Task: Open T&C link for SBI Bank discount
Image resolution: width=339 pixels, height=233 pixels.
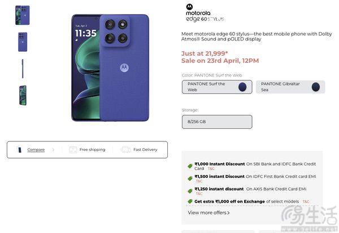Action: [211, 169]
